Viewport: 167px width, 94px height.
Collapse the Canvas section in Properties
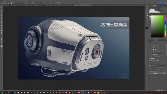149,44
